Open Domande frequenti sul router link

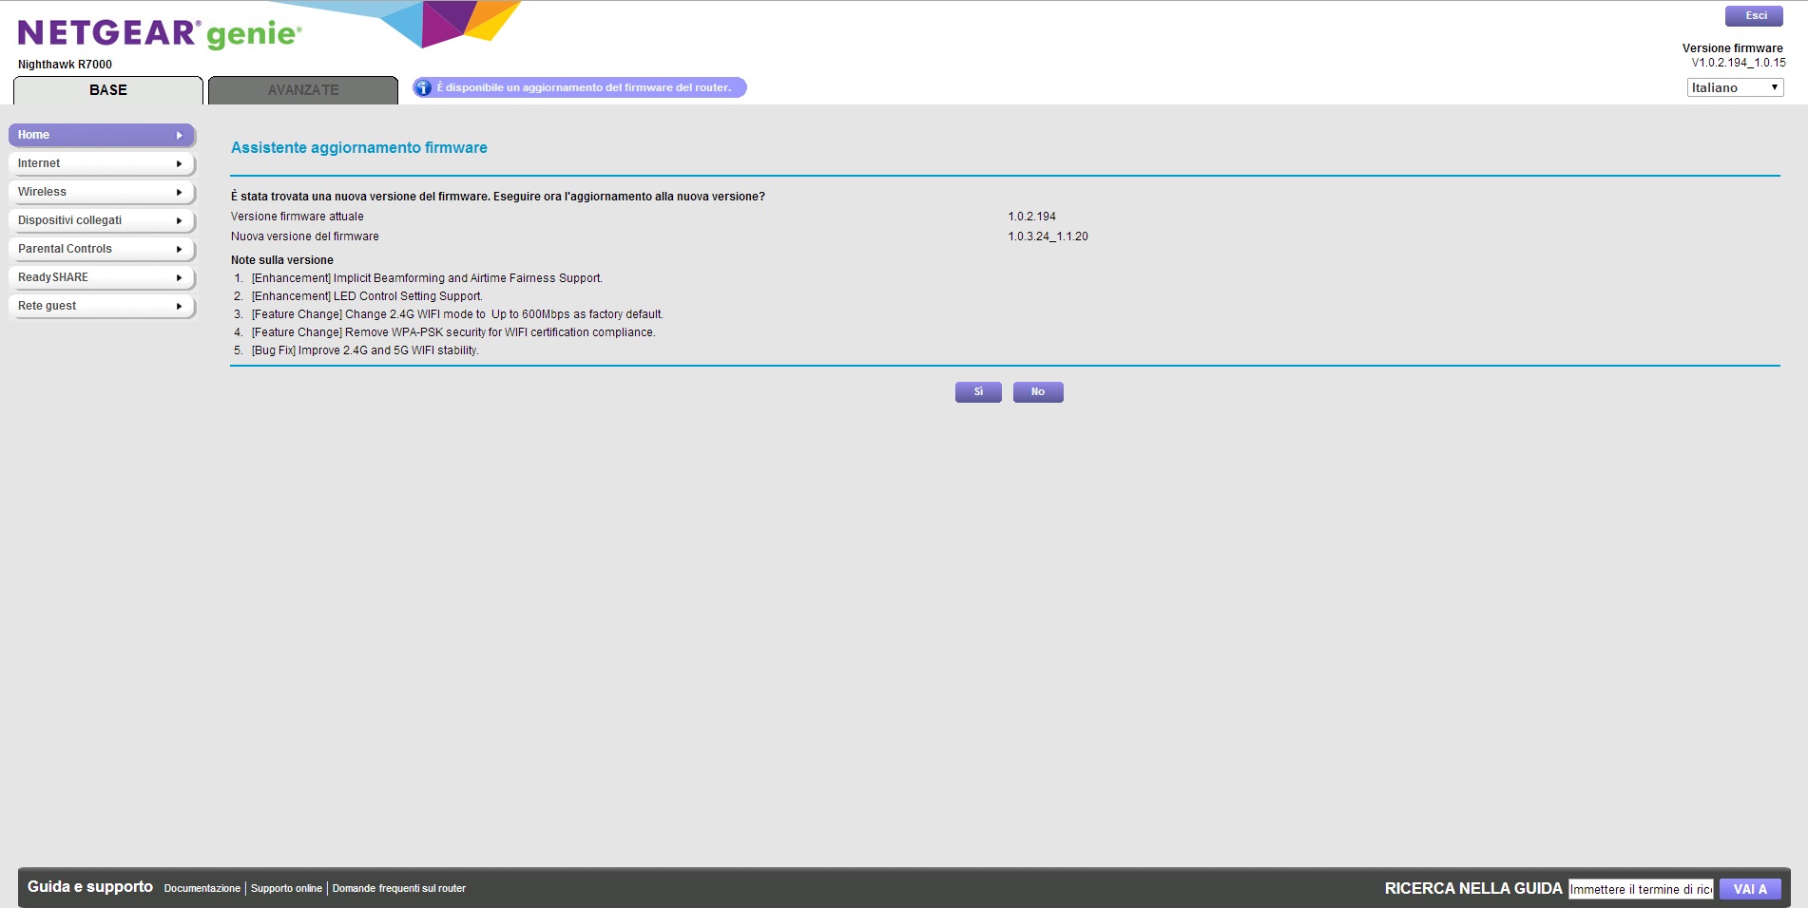tap(398, 889)
